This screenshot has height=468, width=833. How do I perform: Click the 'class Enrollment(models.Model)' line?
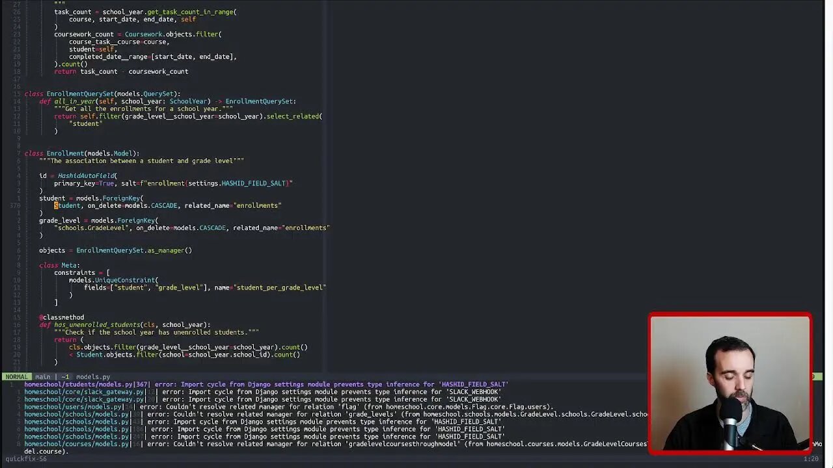[x=82, y=153]
